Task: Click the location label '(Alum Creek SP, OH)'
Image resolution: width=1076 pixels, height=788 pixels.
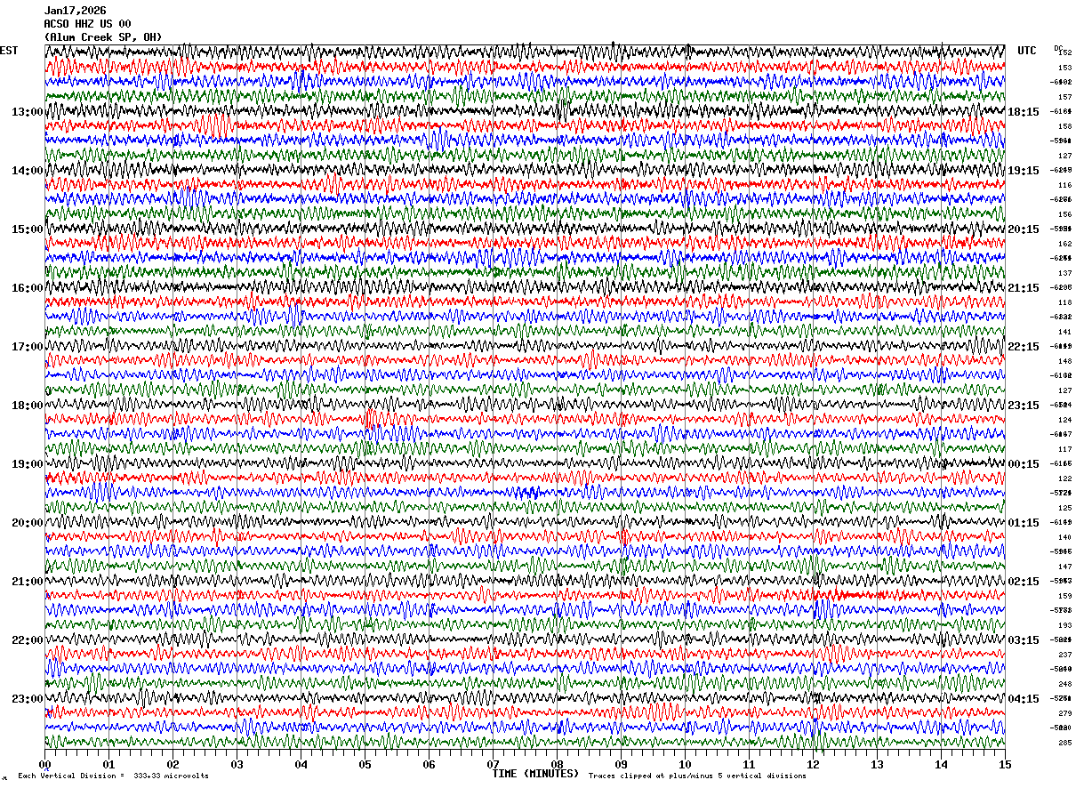Action: click(103, 37)
